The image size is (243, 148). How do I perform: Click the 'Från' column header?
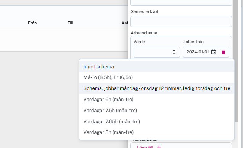(x=32, y=23)
